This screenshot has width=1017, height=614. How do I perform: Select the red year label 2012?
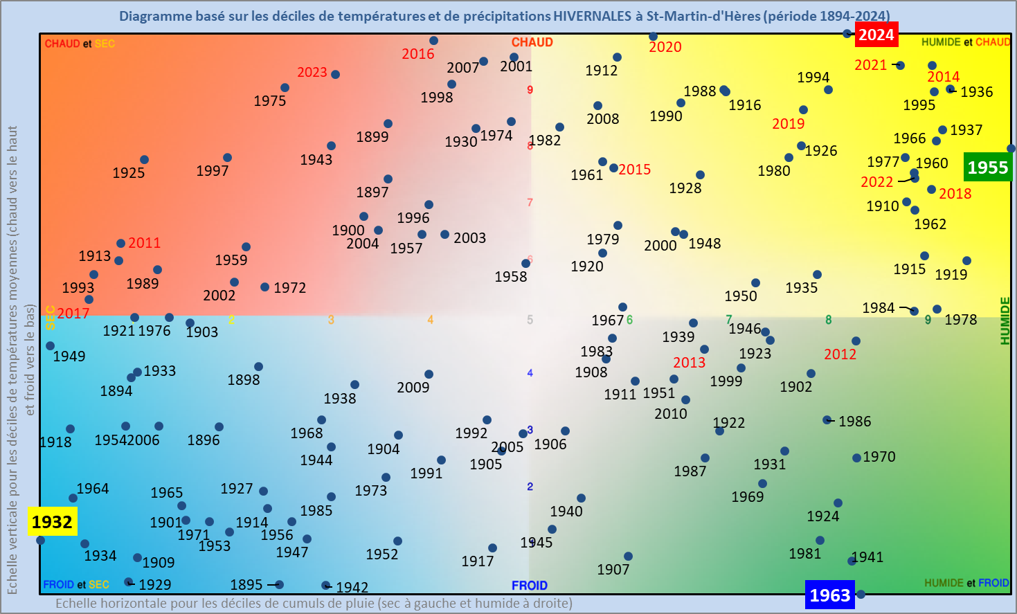(x=840, y=354)
